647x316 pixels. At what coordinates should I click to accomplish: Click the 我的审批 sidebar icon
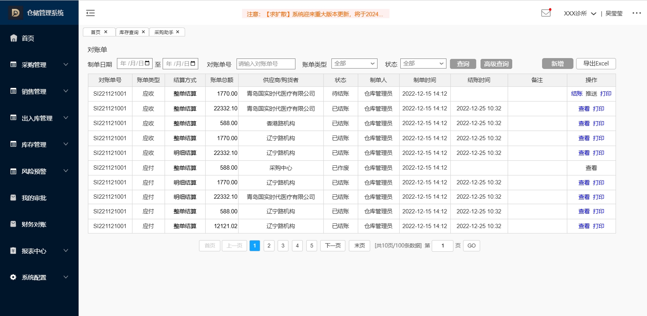click(14, 197)
